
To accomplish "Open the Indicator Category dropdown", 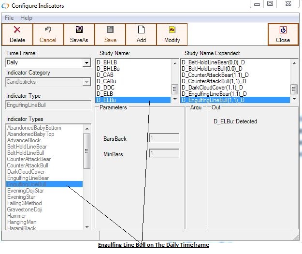I will pos(86,82).
